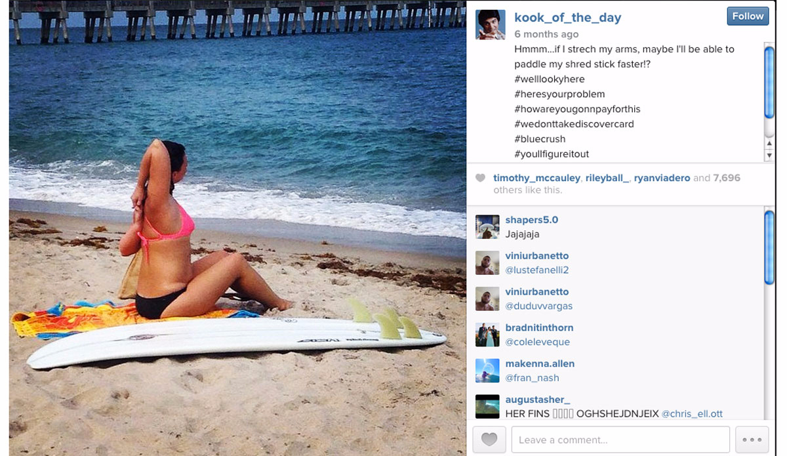
Task: Open the three-dots more options button
Action: pos(752,440)
